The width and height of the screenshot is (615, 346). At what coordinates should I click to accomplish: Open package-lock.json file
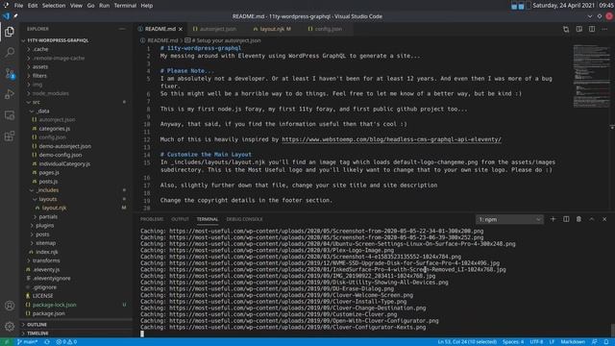[x=54, y=305]
